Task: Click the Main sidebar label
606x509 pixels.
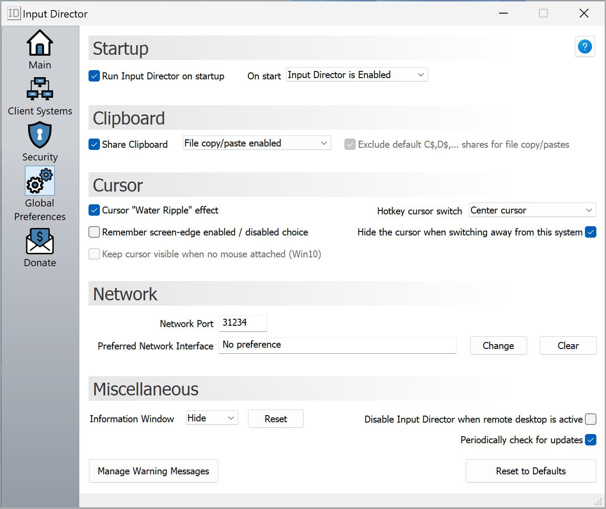Action: (40, 65)
